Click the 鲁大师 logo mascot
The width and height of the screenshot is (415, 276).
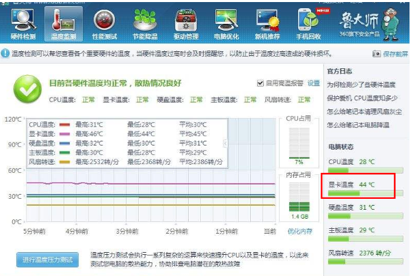pos(390,24)
